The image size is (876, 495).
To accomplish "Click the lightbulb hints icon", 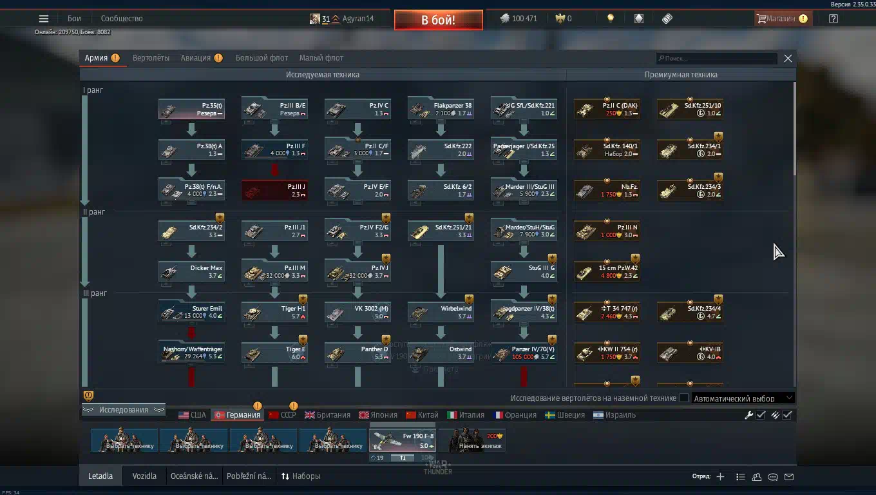I will point(611,19).
